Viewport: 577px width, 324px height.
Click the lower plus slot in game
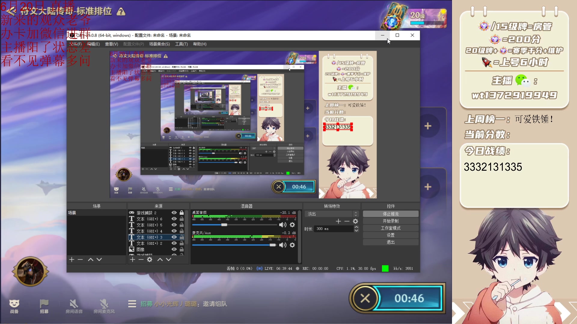[x=428, y=187]
